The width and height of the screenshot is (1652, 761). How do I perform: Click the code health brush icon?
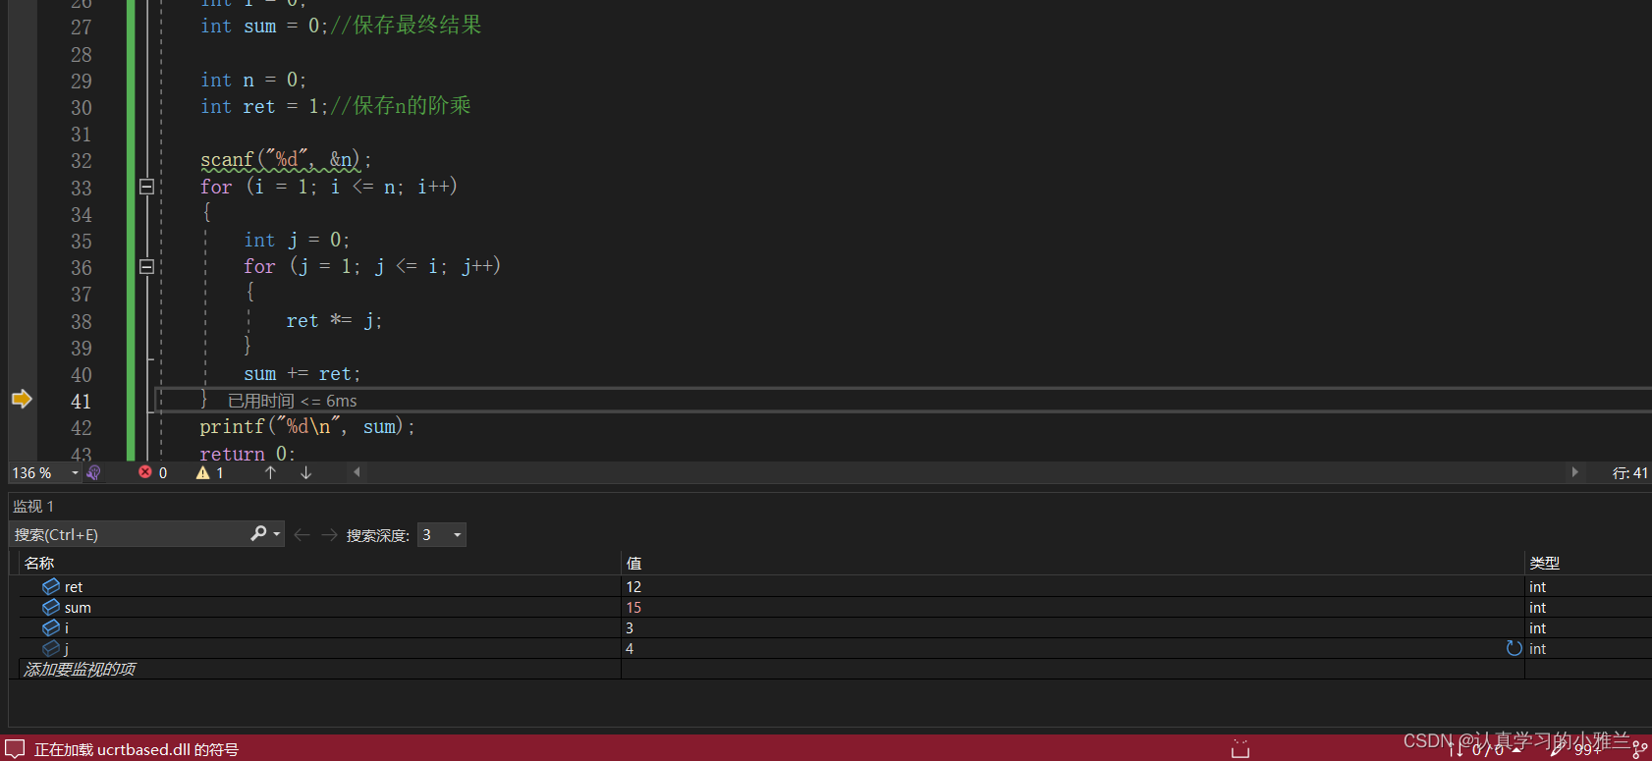point(93,472)
